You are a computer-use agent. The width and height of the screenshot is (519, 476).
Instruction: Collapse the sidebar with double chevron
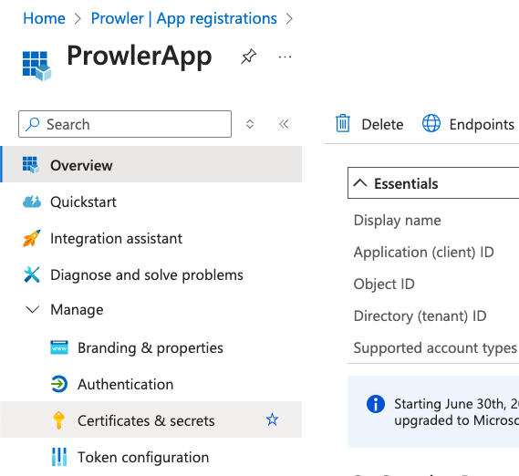(x=284, y=124)
